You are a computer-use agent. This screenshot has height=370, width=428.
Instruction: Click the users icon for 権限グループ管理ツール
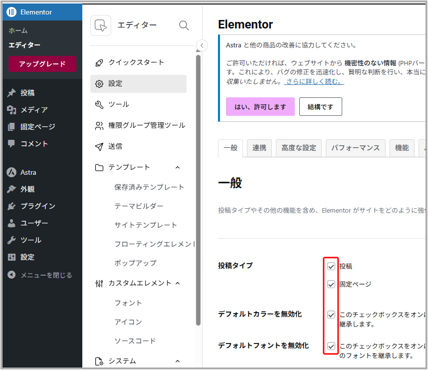[99, 126]
